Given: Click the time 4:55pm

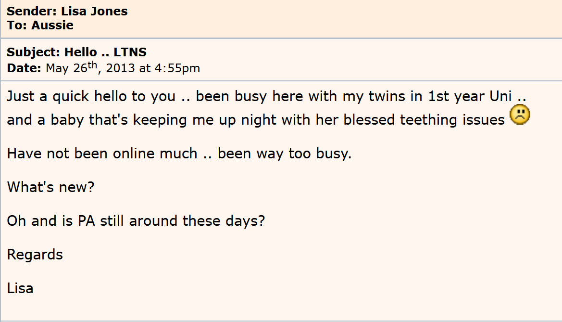Looking at the screenshot, I should point(177,68).
